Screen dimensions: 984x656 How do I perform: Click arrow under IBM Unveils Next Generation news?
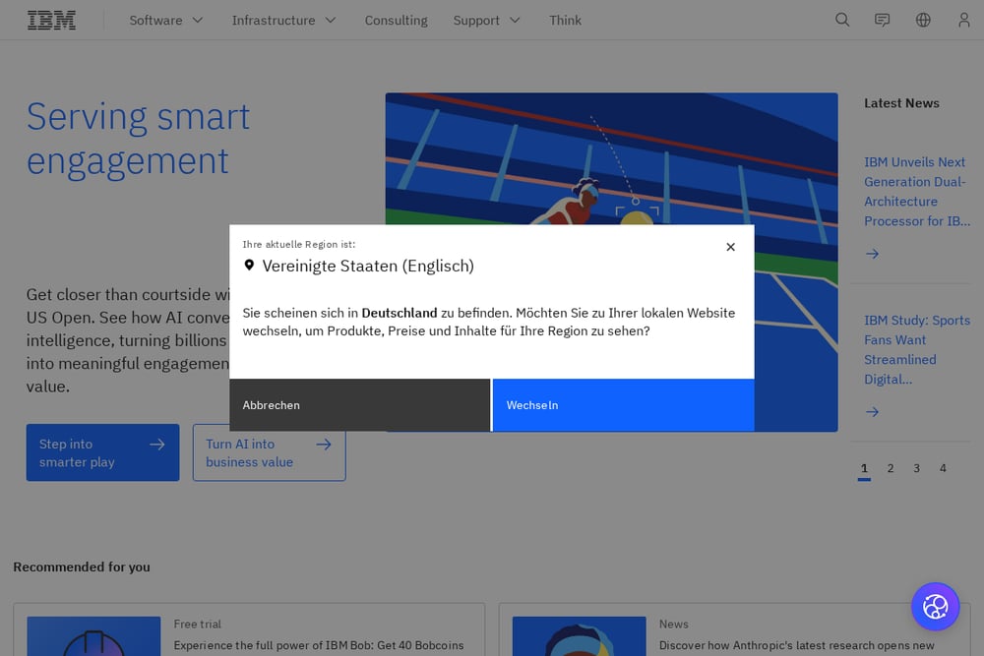(x=872, y=254)
